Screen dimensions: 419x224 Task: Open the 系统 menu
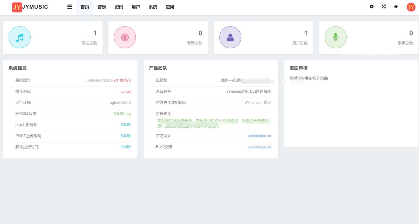153,7
